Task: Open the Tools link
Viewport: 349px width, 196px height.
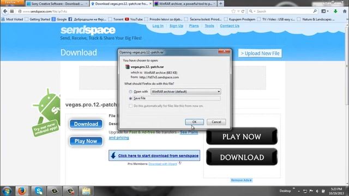Action: click(x=209, y=26)
